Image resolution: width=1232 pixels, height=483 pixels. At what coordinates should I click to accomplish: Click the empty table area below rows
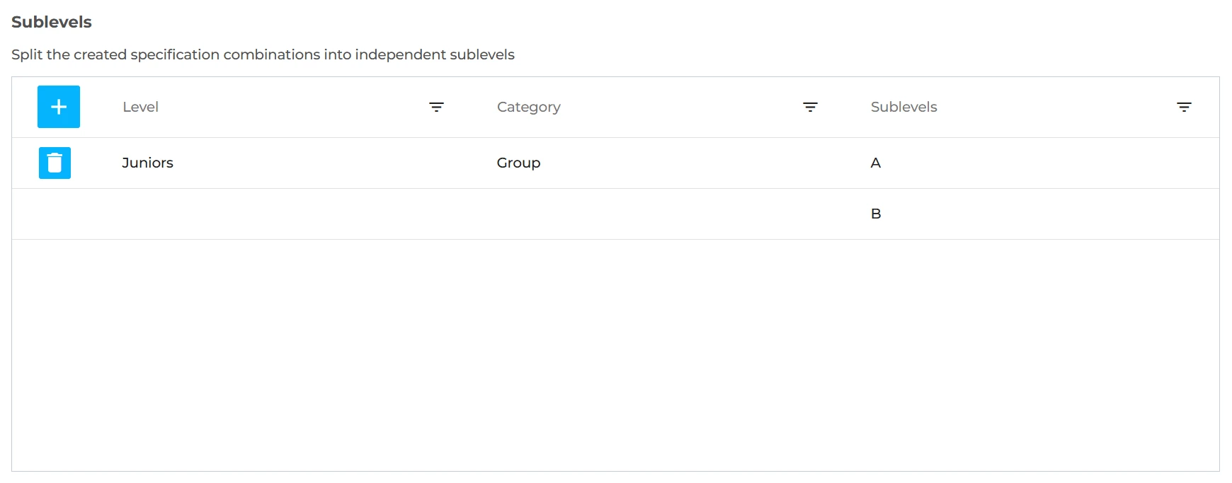coord(615,355)
